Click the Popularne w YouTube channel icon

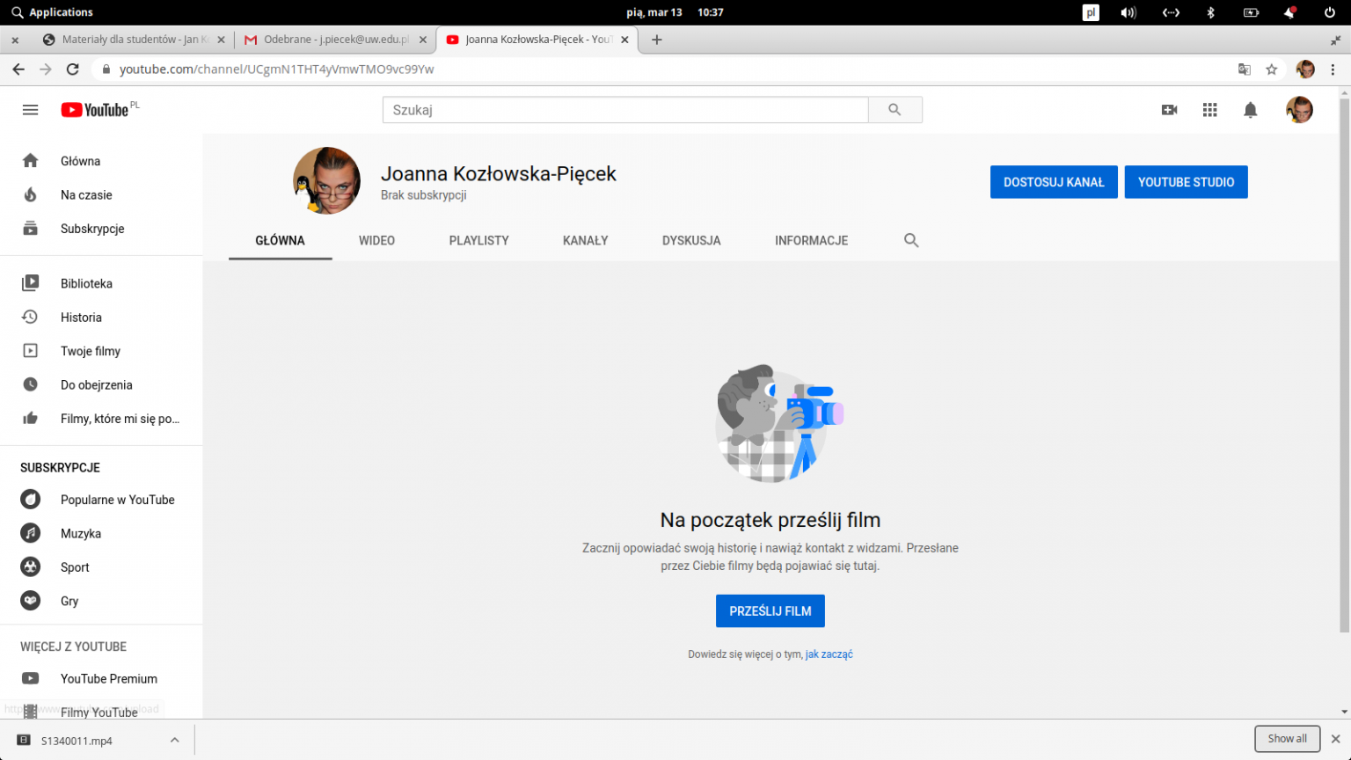coord(31,500)
